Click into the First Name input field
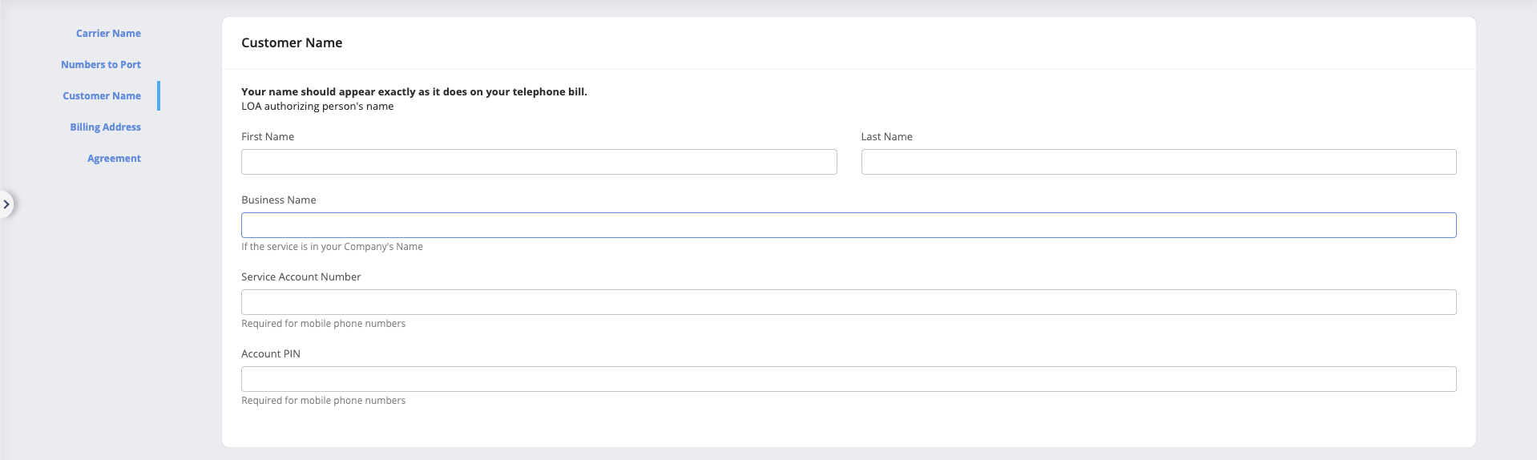This screenshot has height=460, width=1537. [539, 162]
